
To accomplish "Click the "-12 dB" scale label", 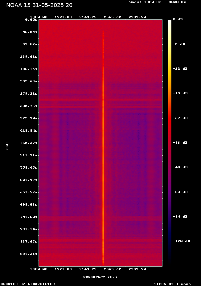I will pyautogui.click(x=180, y=69).
